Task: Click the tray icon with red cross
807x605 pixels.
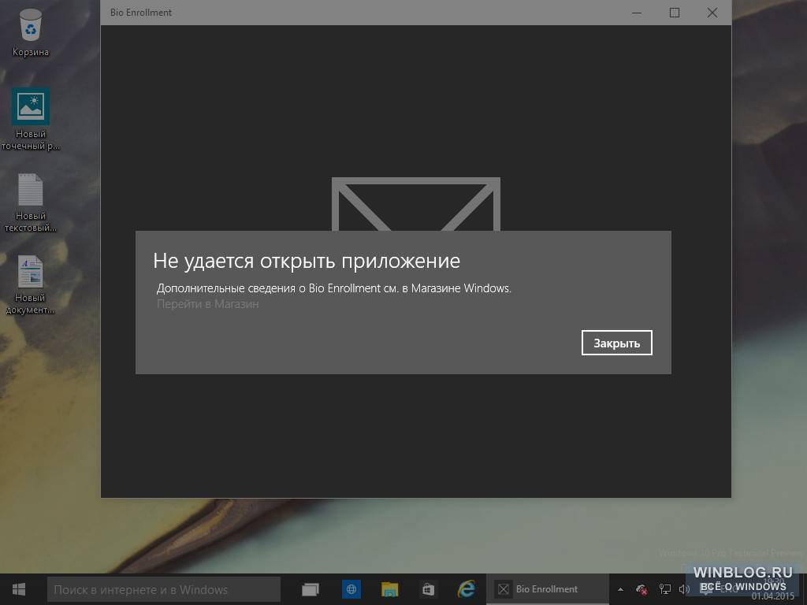Action: pos(642,589)
